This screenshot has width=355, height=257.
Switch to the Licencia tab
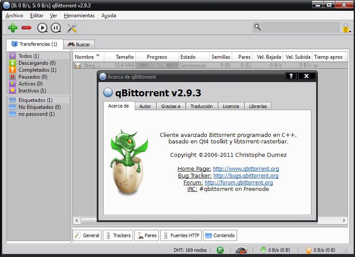(231, 106)
